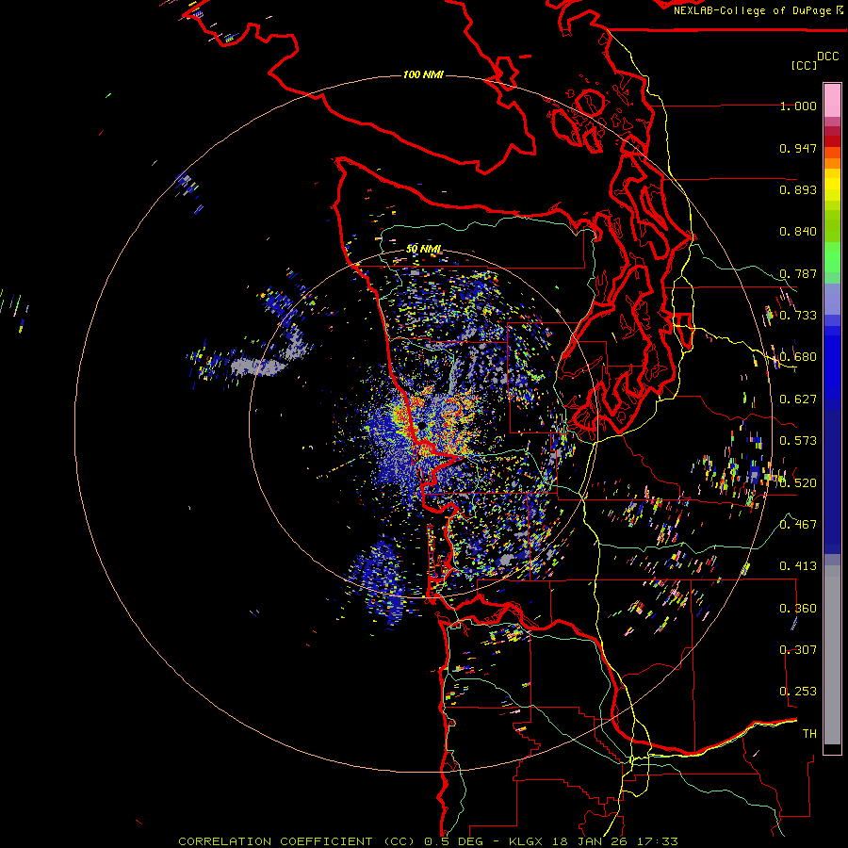Image resolution: width=848 pixels, height=848 pixels.
Task: Select the 0.573 scale value
Action: [x=798, y=441]
